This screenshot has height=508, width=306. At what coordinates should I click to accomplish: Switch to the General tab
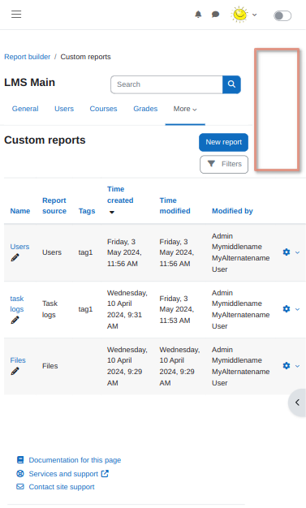pyautogui.click(x=25, y=109)
